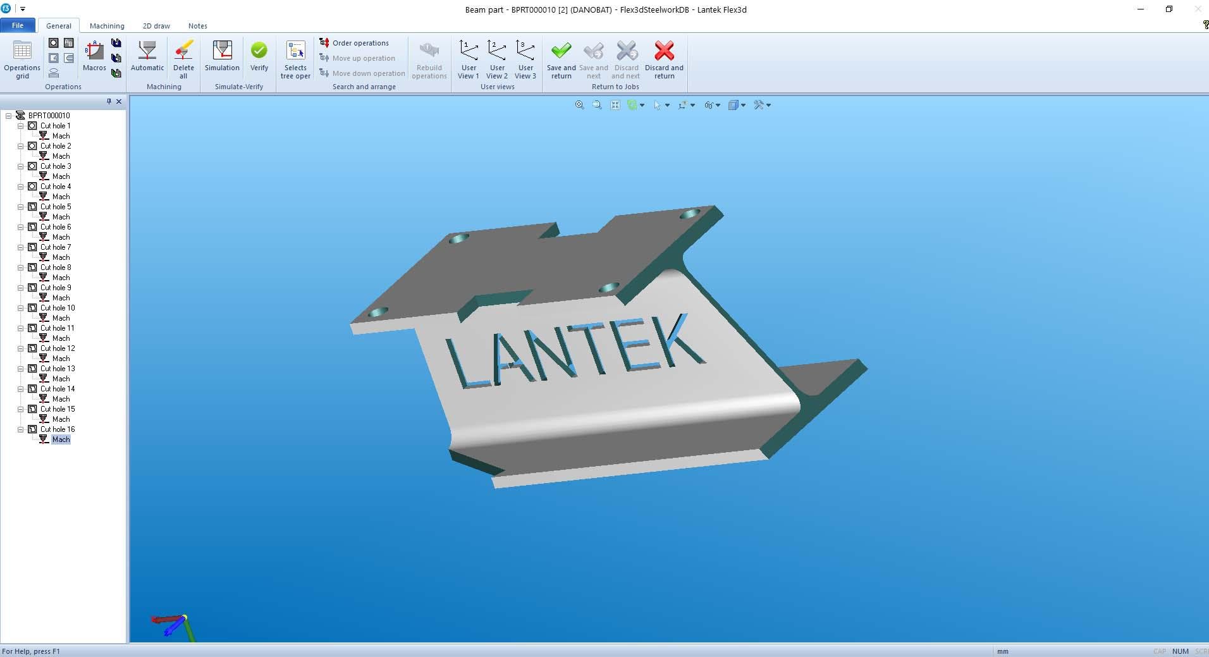1209x657 pixels.
Task: Click Move down operation
Action: point(362,73)
